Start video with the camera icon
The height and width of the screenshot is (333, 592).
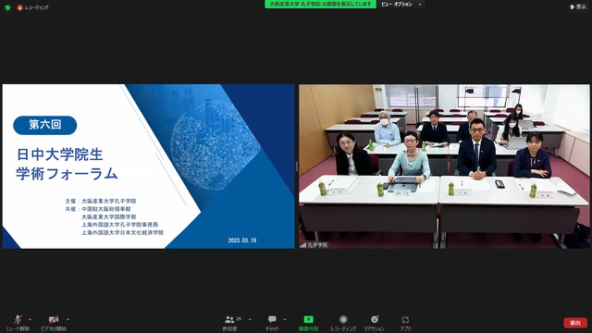tap(54, 320)
